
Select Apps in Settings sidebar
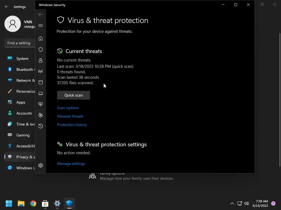[20, 102]
